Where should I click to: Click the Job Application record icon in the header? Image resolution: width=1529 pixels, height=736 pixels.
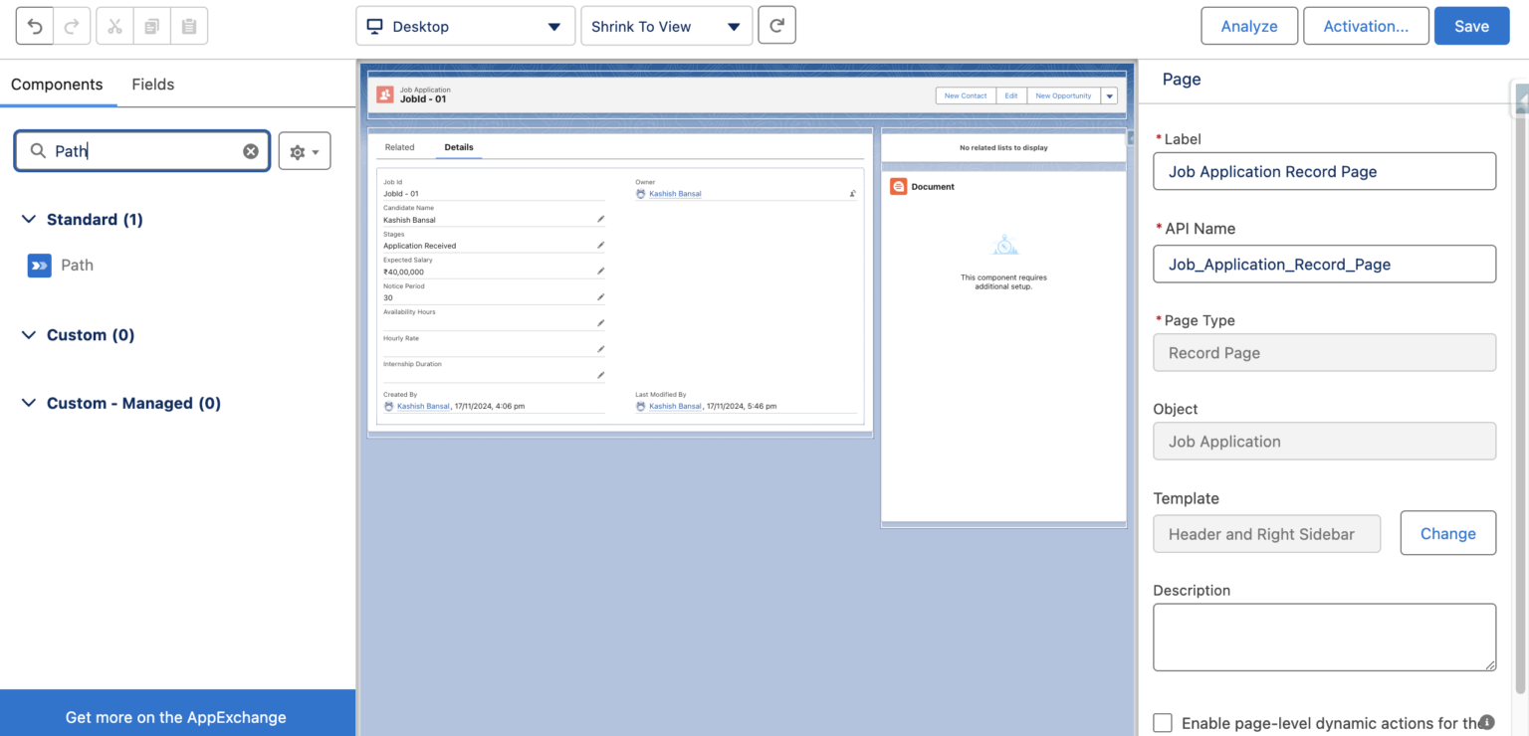coord(385,92)
